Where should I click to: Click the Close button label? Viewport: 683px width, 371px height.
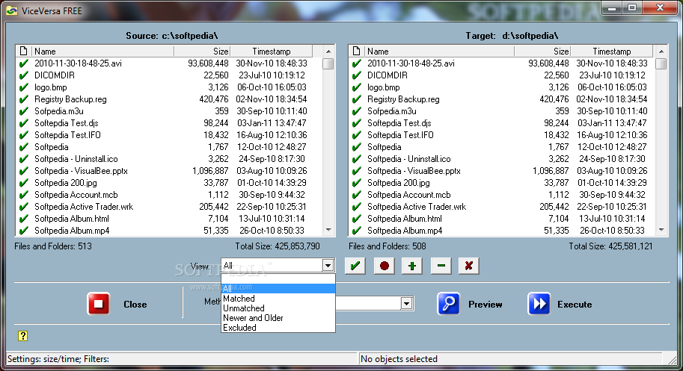(135, 304)
